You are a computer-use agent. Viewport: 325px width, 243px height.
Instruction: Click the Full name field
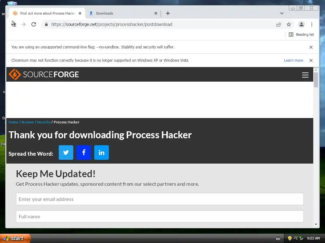point(160,216)
